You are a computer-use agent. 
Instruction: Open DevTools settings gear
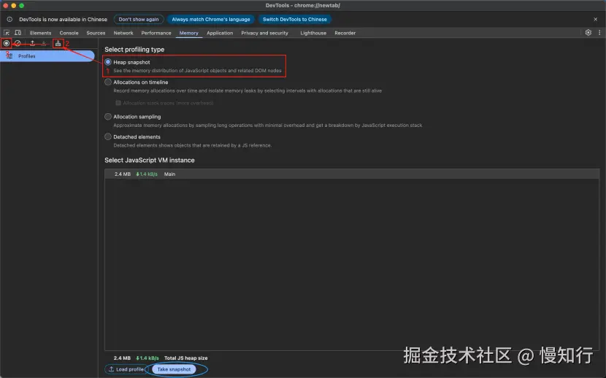click(588, 33)
